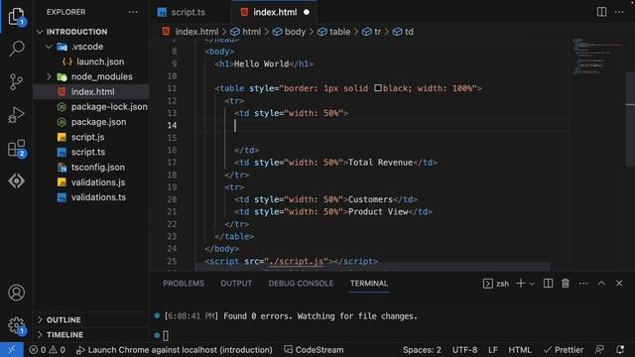Select the index.html editor tab
This screenshot has height=357, width=635.
pyautogui.click(x=275, y=12)
